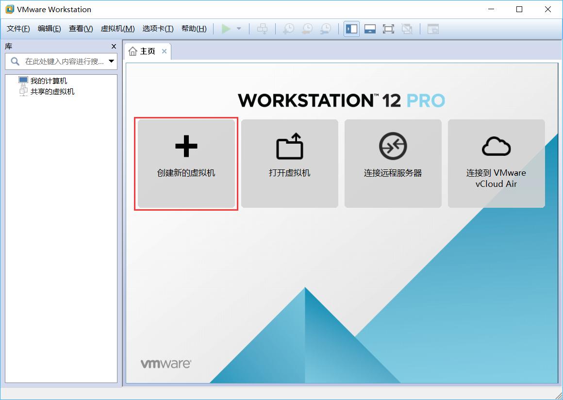Open the 虚拟机(M) menu
The image size is (563, 400).
pyautogui.click(x=118, y=29)
